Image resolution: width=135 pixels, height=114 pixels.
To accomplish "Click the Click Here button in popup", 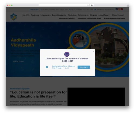I will (x=84, y=67).
